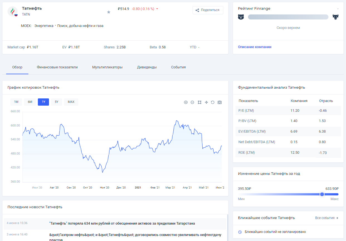346x241 pixels.
Task: Switch to the Дивиденды tab
Action: (x=147, y=67)
